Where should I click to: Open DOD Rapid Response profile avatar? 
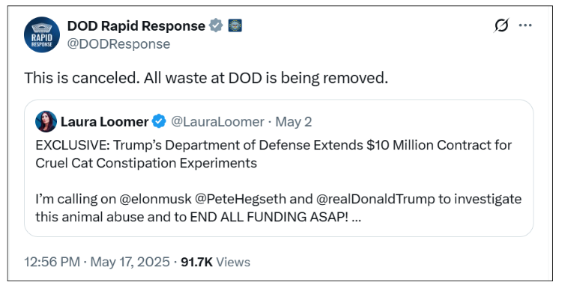point(42,34)
